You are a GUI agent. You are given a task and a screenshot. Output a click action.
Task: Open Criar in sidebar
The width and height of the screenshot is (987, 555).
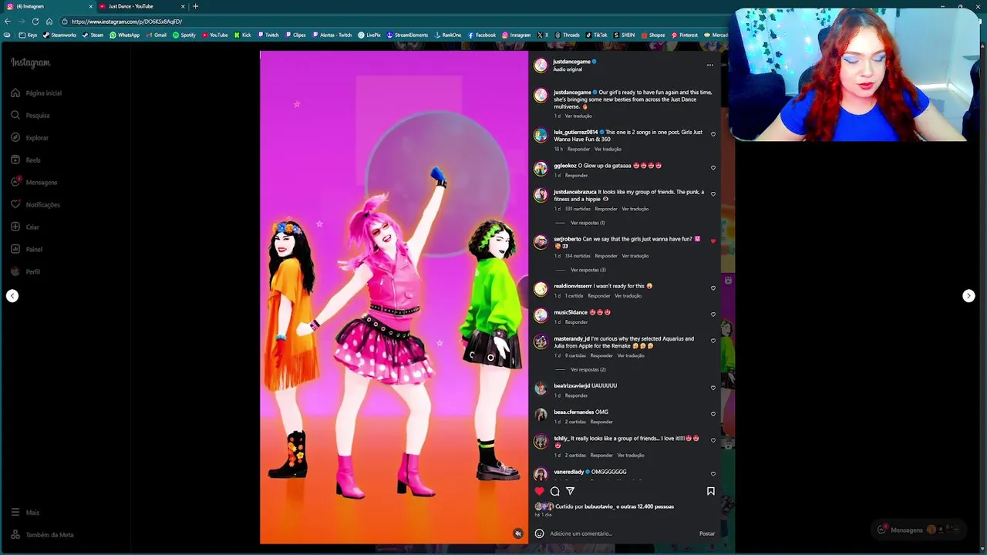pyautogui.click(x=25, y=227)
